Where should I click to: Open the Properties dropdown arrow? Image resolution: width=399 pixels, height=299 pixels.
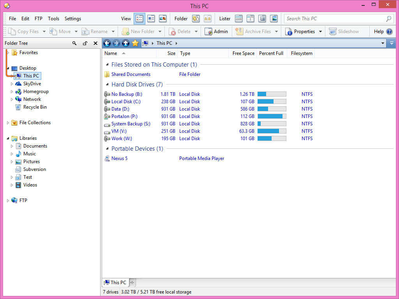coord(320,32)
